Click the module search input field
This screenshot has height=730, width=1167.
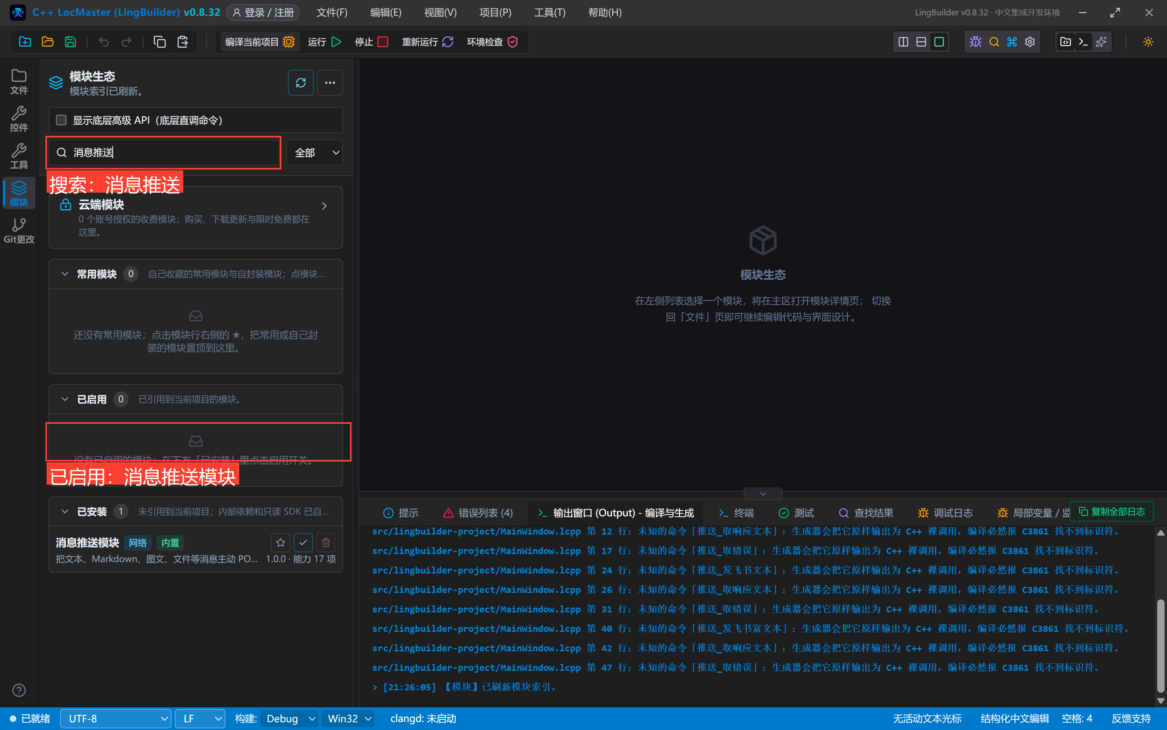tap(163, 152)
